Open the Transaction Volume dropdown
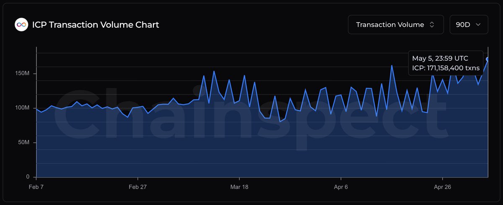 point(396,25)
